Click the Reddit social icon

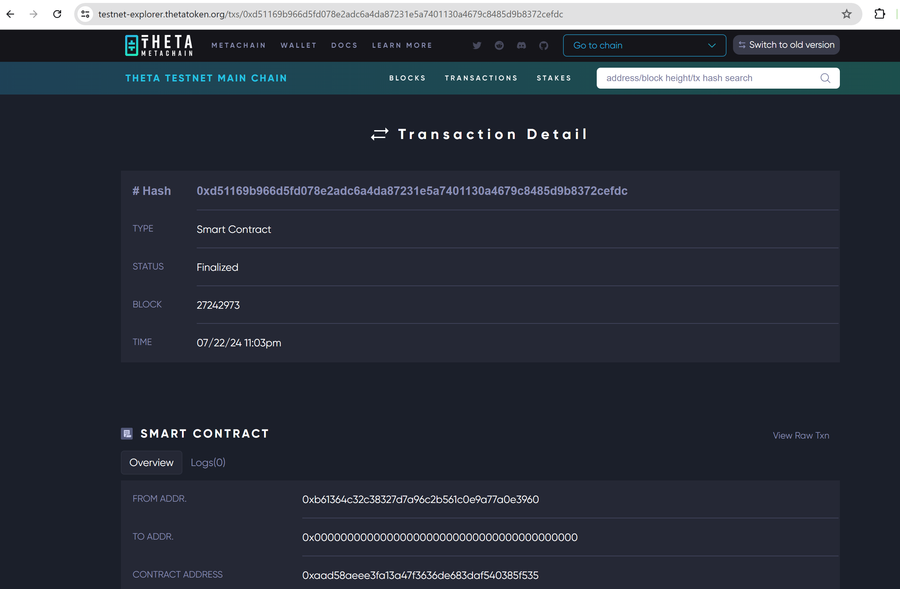tap(499, 45)
